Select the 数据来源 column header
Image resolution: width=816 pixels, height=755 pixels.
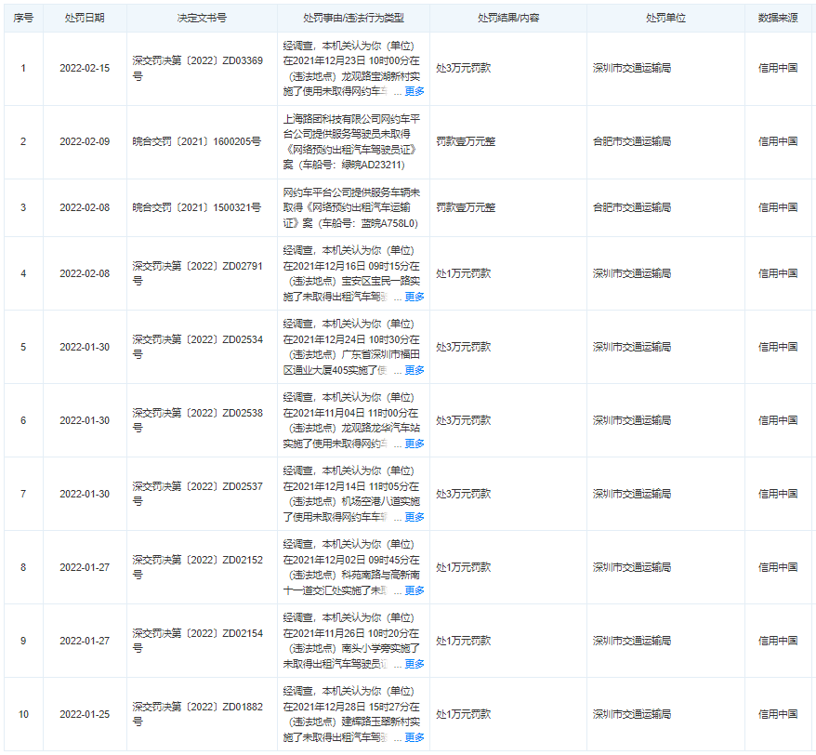(x=778, y=18)
